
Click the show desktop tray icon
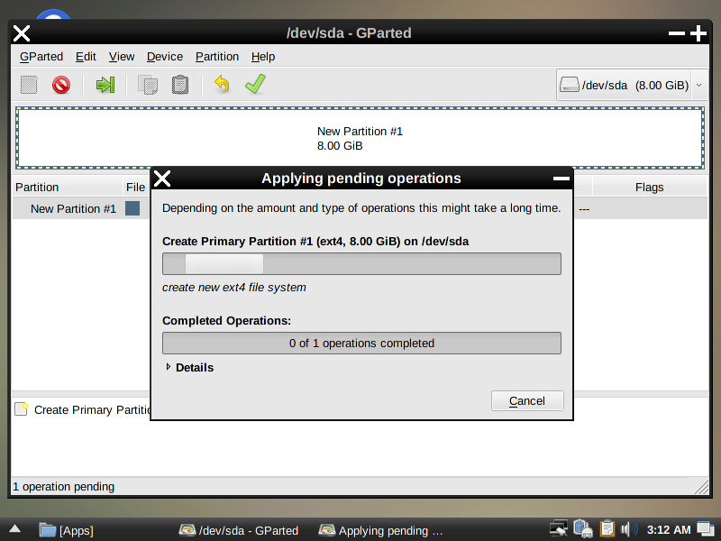[706, 529]
